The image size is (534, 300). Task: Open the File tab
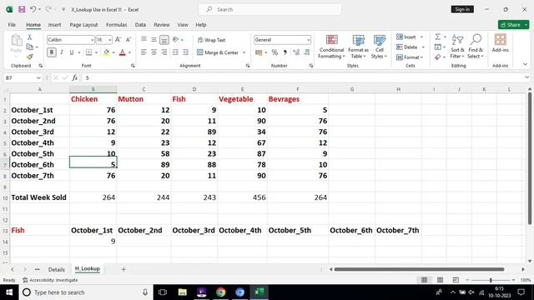coord(12,25)
